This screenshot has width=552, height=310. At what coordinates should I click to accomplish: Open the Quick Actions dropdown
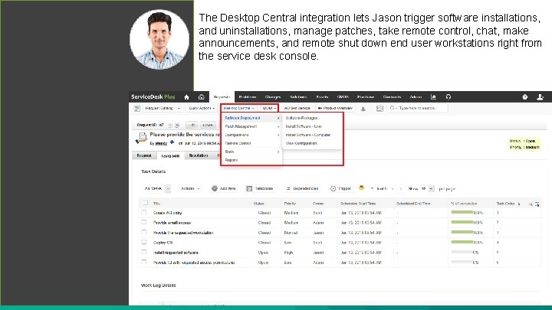(x=202, y=108)
